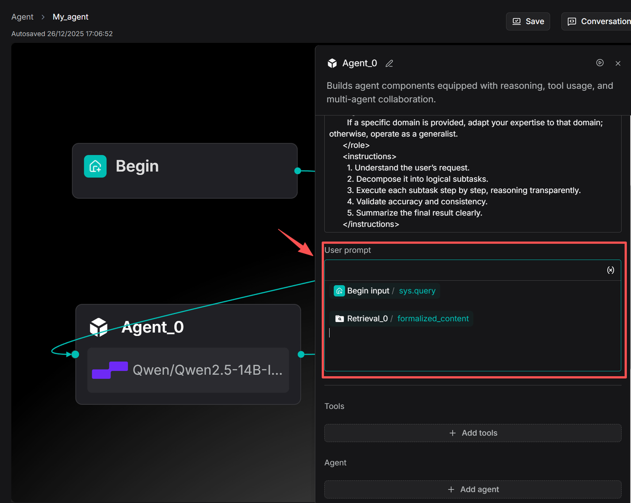
Task: Navigate to Agent breadcrumb link
Action: tap(22, 17)
